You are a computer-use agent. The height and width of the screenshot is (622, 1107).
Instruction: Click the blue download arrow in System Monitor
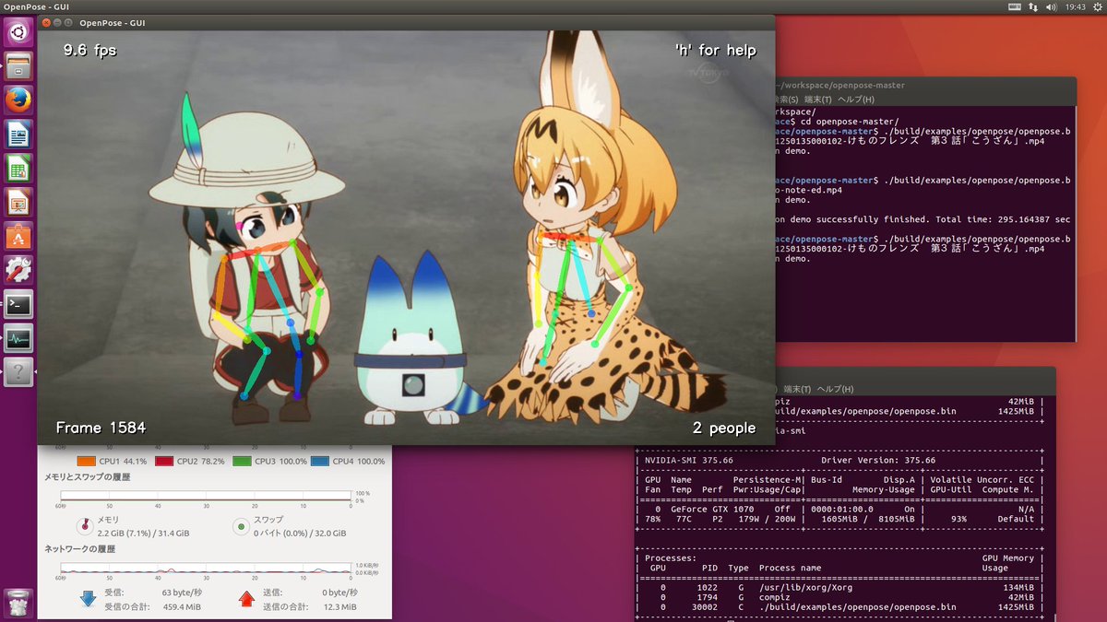point(89,599)
